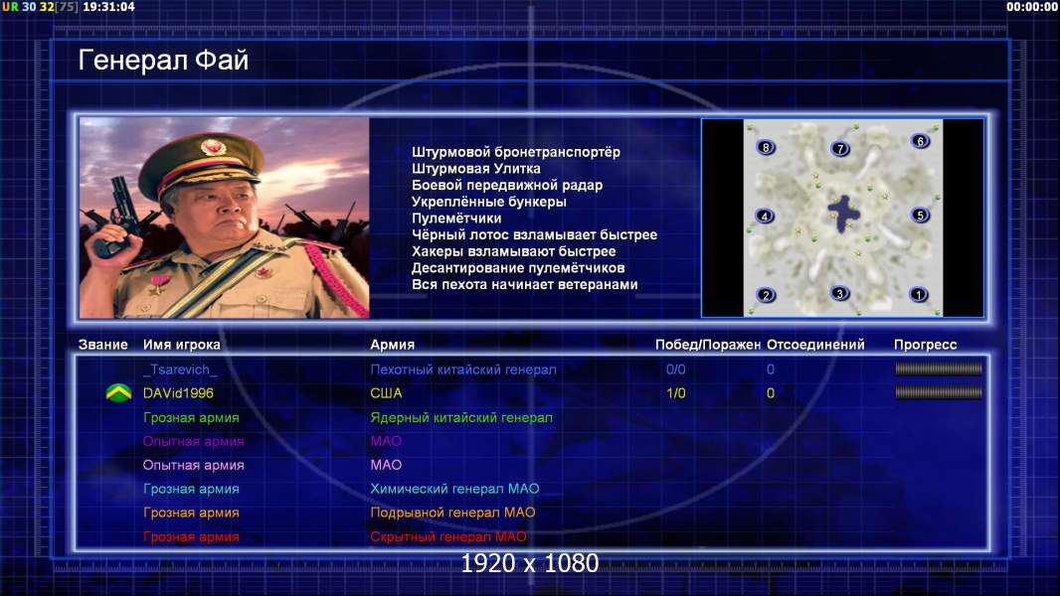Click start position 1 on the map
Viewport: 1060px width, 596px height.
pos(918,294)
